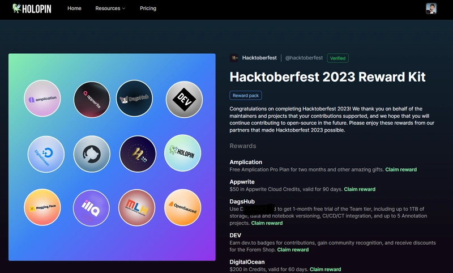Click the Rewards section heading

[x=243, y=146]
